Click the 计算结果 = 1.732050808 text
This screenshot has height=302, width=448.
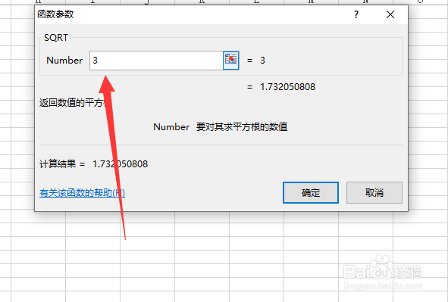[94, 164]
